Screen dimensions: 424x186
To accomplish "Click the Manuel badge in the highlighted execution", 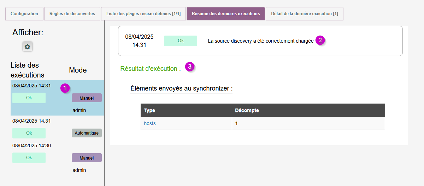I will click(x=87, y=98).
